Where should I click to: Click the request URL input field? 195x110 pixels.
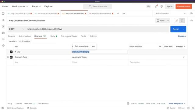pos(97,29)
